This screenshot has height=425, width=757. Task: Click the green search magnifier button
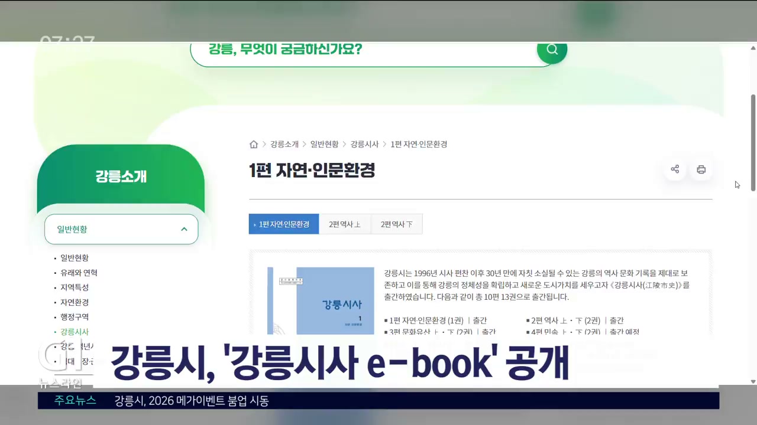pyautogui.click(x=552, y=50)
